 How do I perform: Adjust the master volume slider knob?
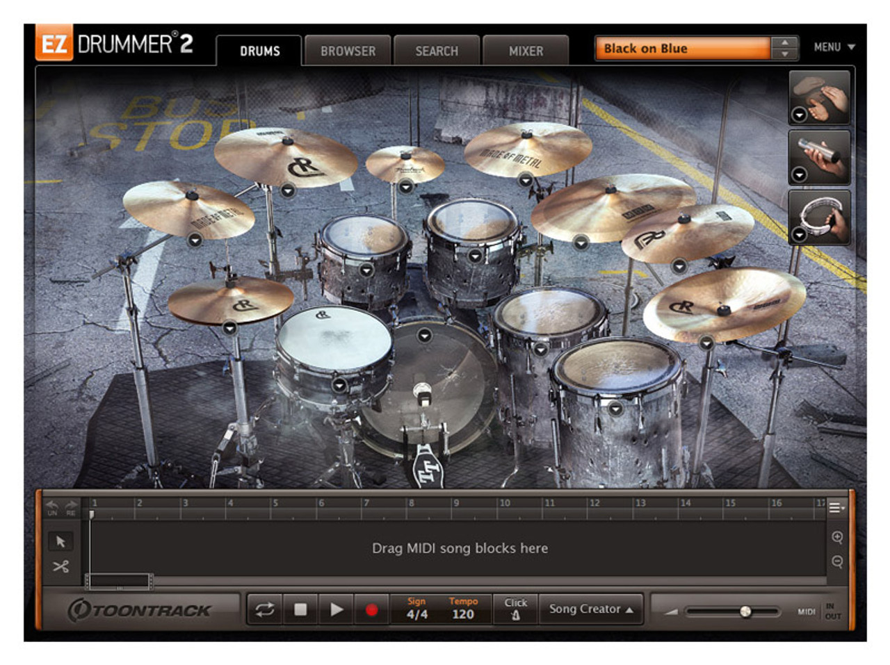point(745,611)
